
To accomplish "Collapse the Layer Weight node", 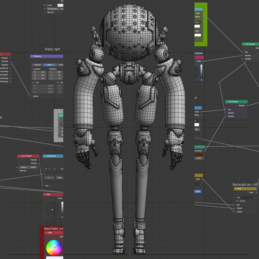I will (19, 156).
